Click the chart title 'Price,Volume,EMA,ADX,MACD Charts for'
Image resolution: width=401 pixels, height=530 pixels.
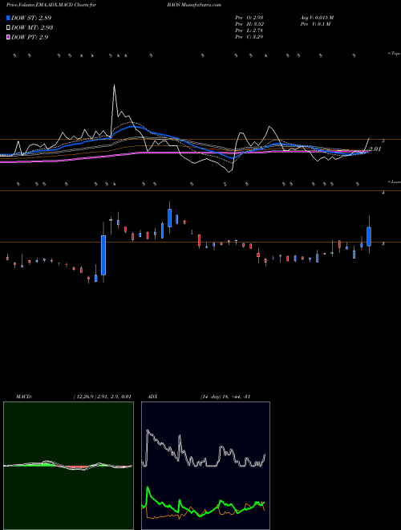coord(51,6)
